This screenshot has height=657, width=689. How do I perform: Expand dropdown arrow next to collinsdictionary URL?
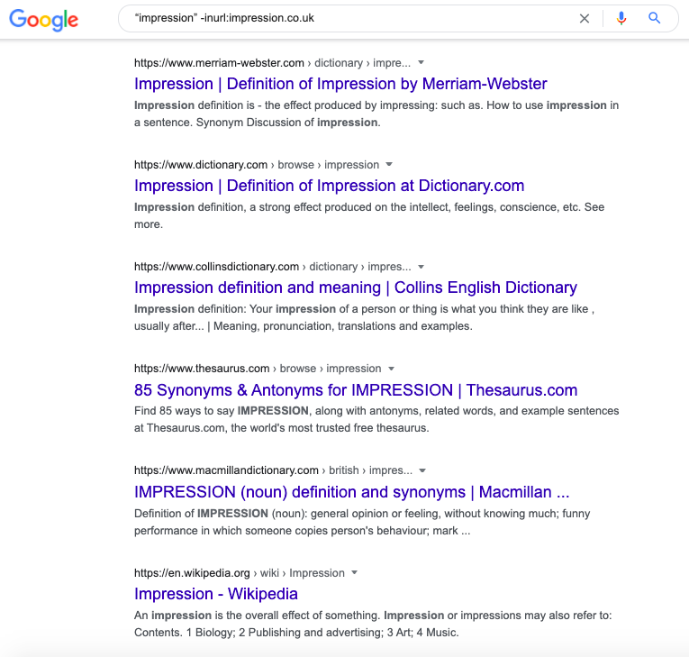pyautogui.click(x=421, y=267)
